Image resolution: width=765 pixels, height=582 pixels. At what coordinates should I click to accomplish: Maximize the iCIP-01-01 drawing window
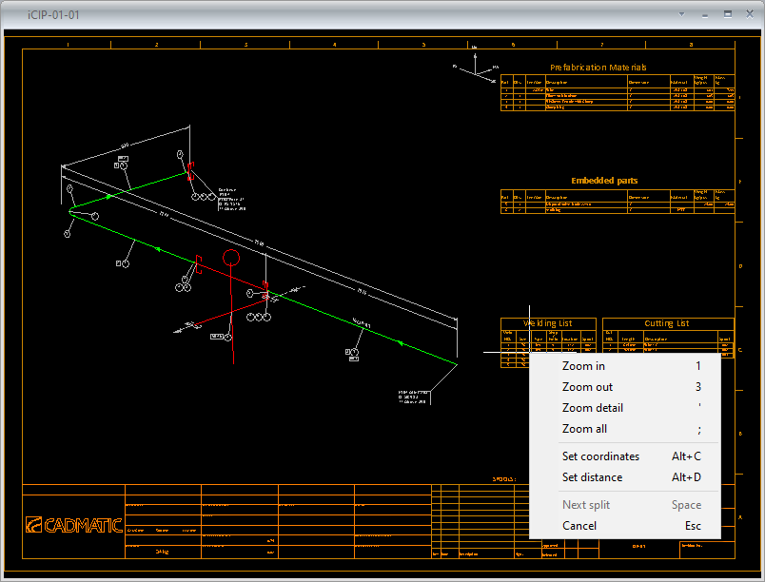(x=727, y=14)
